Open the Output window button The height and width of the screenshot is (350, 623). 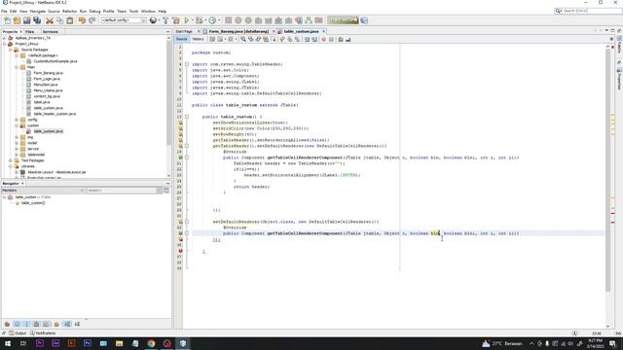(x=18, y=333)
